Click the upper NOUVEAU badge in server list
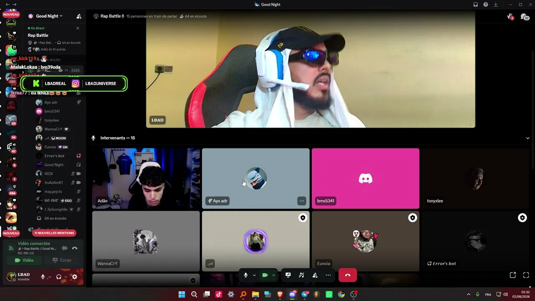The width and height of the screenshot is (535, 301). point(11,15)
